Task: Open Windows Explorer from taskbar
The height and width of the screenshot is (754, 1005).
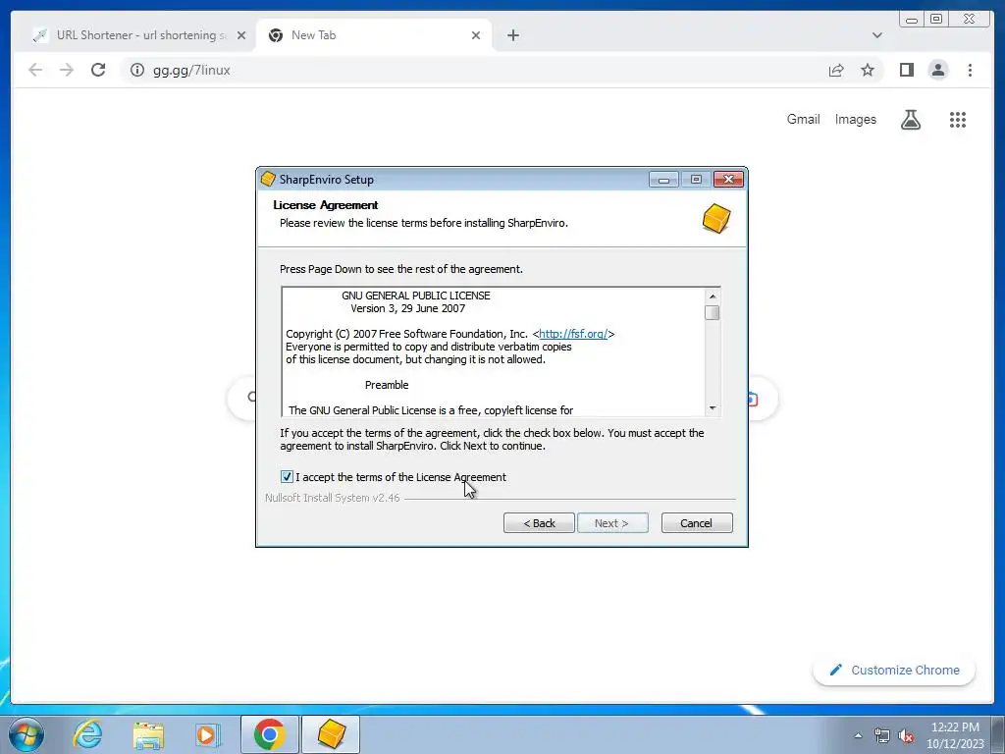Action: click(x=148, y=734)
